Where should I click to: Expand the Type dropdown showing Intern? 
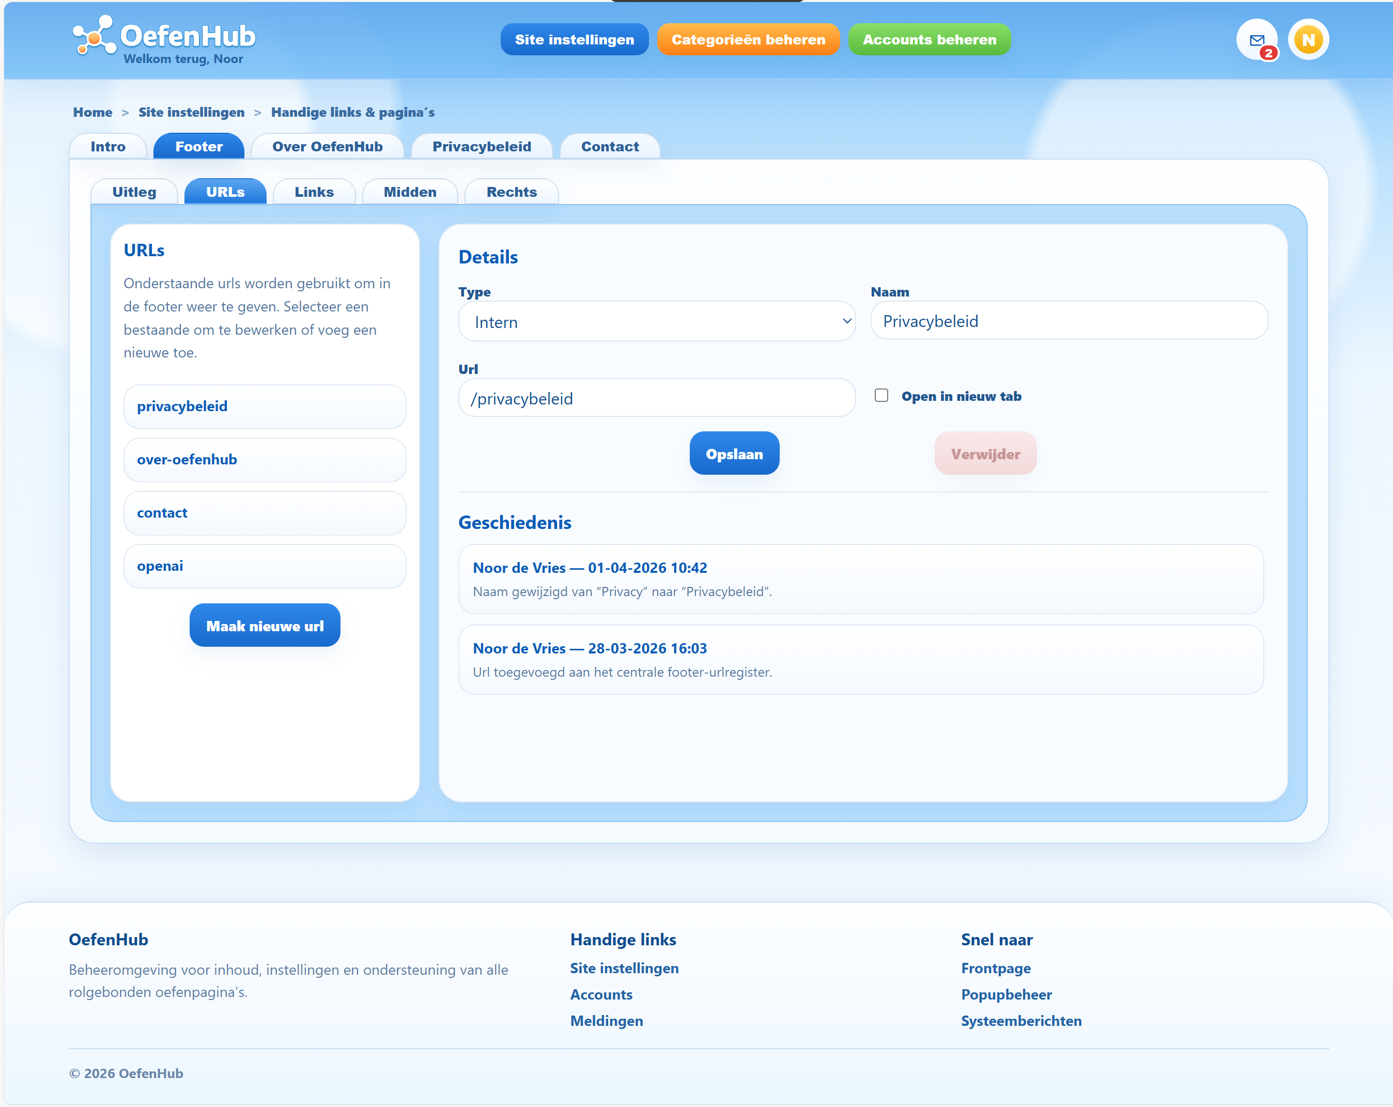click(657, 321)
